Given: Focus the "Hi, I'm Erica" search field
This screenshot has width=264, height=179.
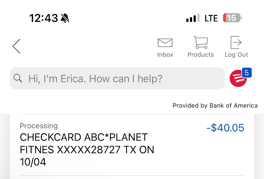Looking at the screenshot, I should (x=117, y=78).
